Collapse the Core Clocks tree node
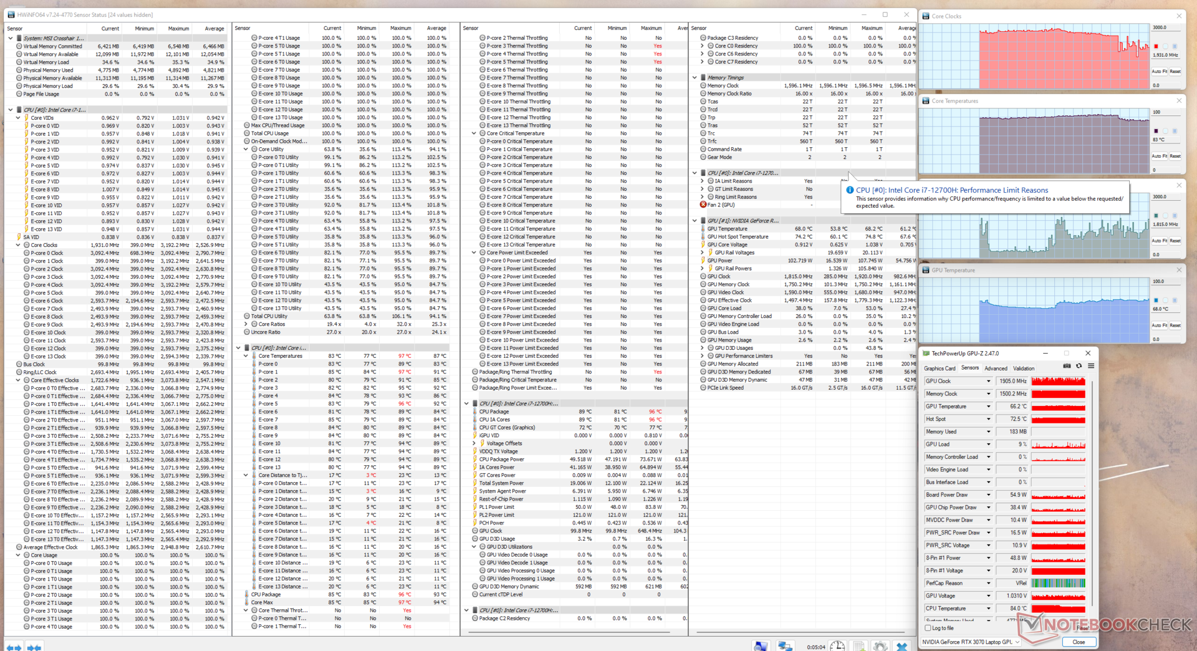 coord(18,245)
